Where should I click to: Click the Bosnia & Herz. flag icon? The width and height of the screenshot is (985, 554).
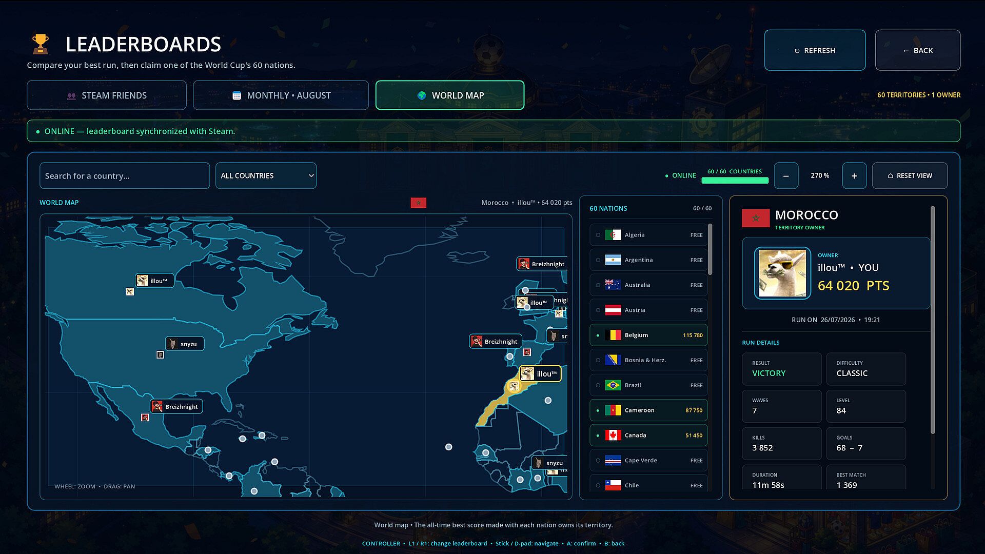tap(613, 360)
